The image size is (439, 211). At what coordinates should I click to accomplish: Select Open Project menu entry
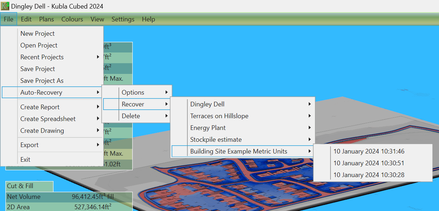[39, 45]
